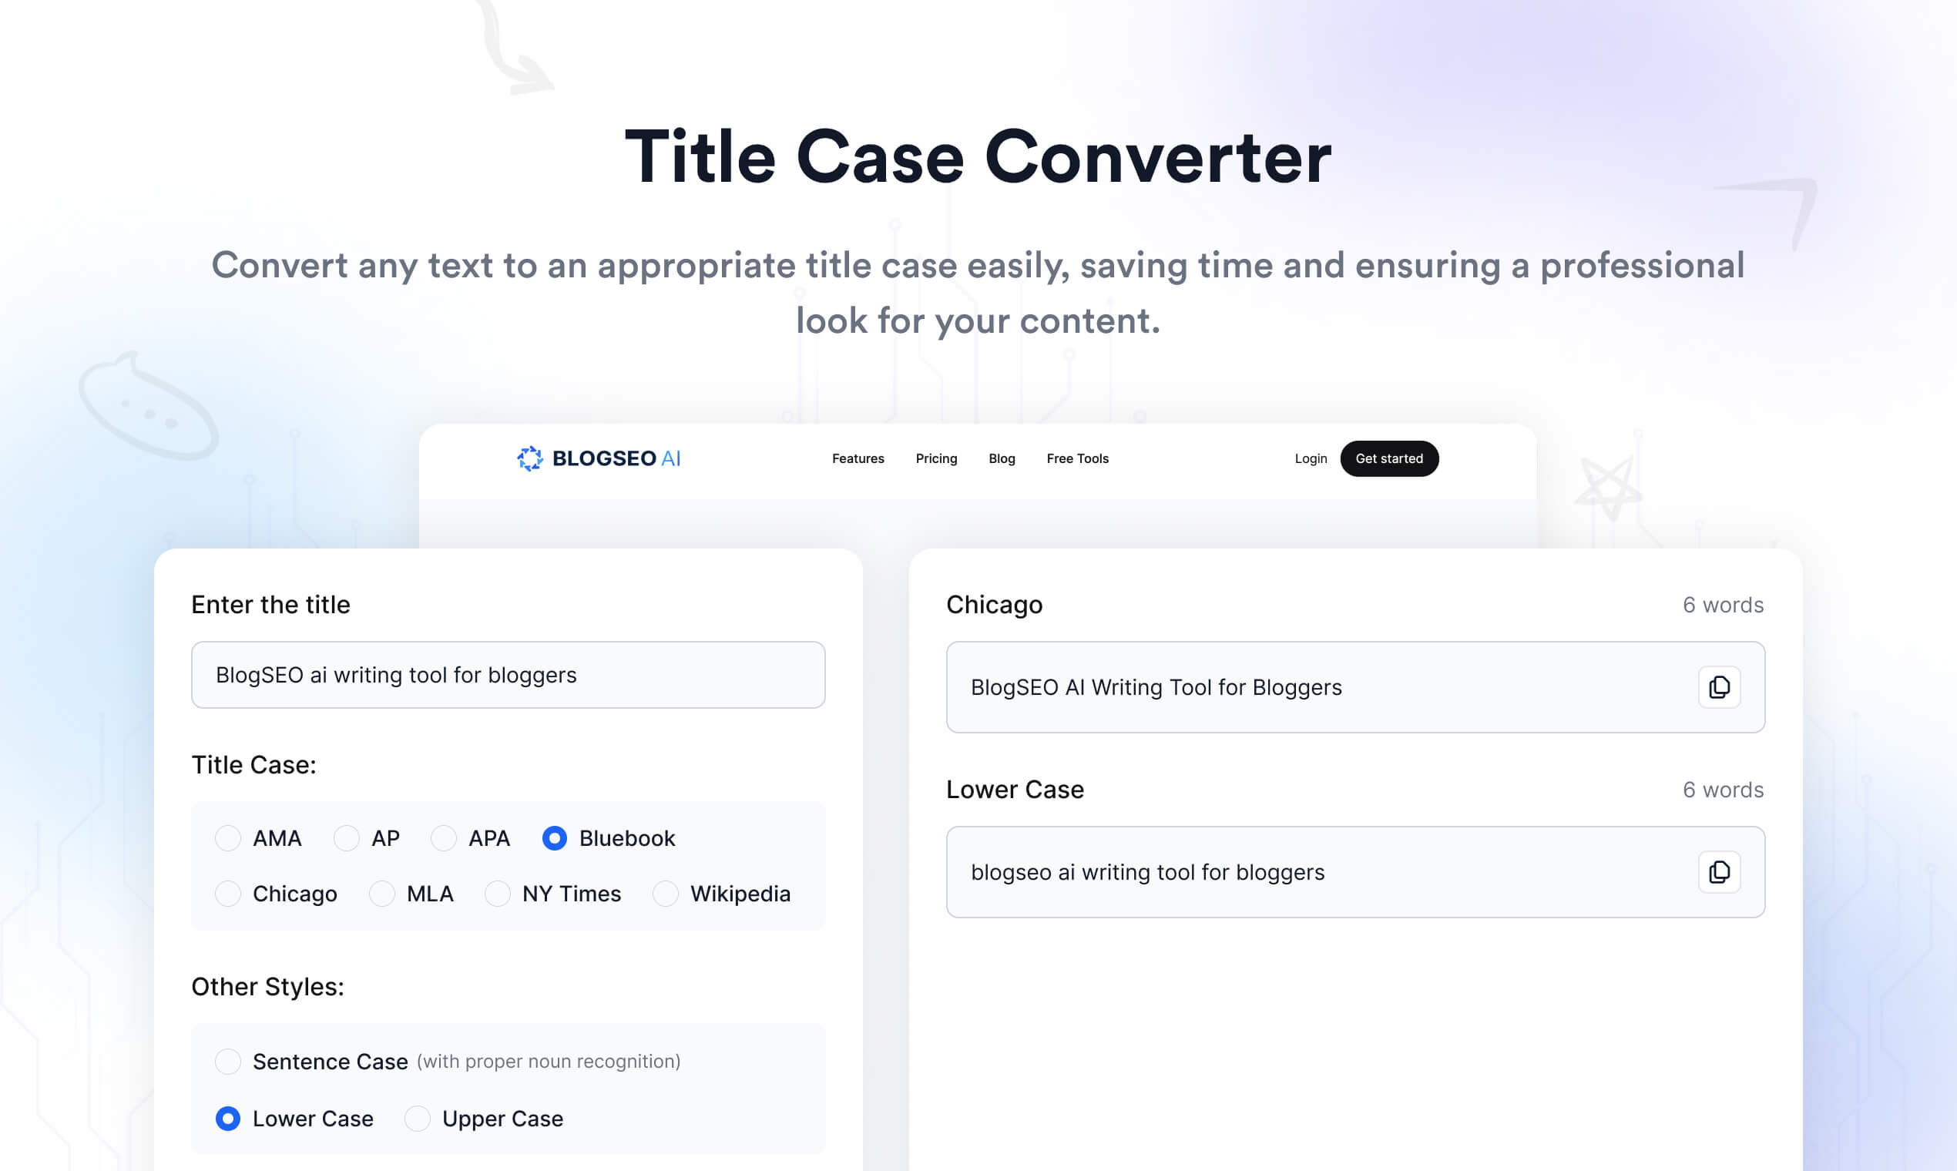Viewport: 1957px width, 1171px height.
Task: Click the Get started button
Action: coord(1389,458)
